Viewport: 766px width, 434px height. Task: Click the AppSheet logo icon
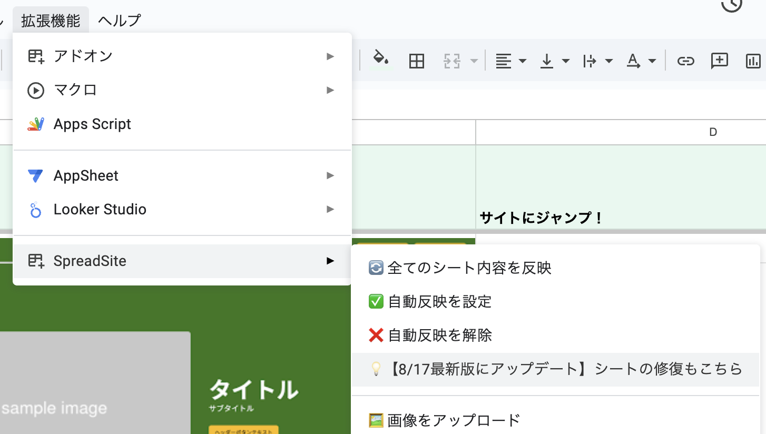(x=36, y=176)
